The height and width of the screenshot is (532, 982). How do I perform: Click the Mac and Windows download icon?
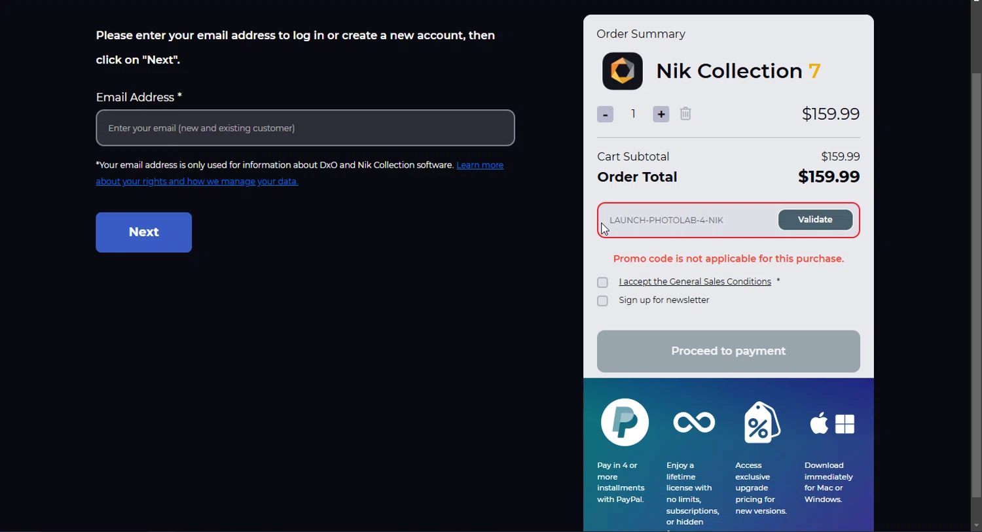[x=832, y=425]
